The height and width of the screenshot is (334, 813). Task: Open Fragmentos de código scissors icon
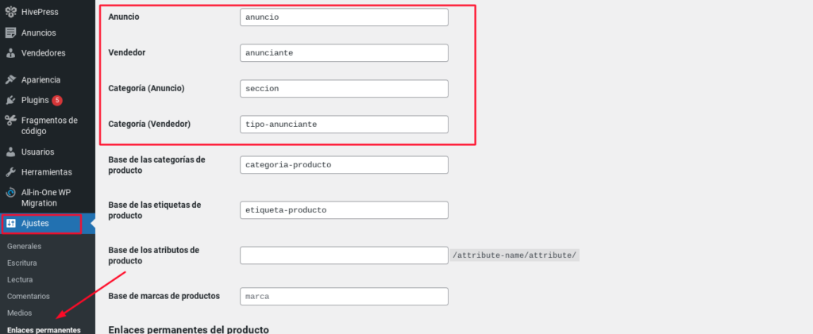10,120
